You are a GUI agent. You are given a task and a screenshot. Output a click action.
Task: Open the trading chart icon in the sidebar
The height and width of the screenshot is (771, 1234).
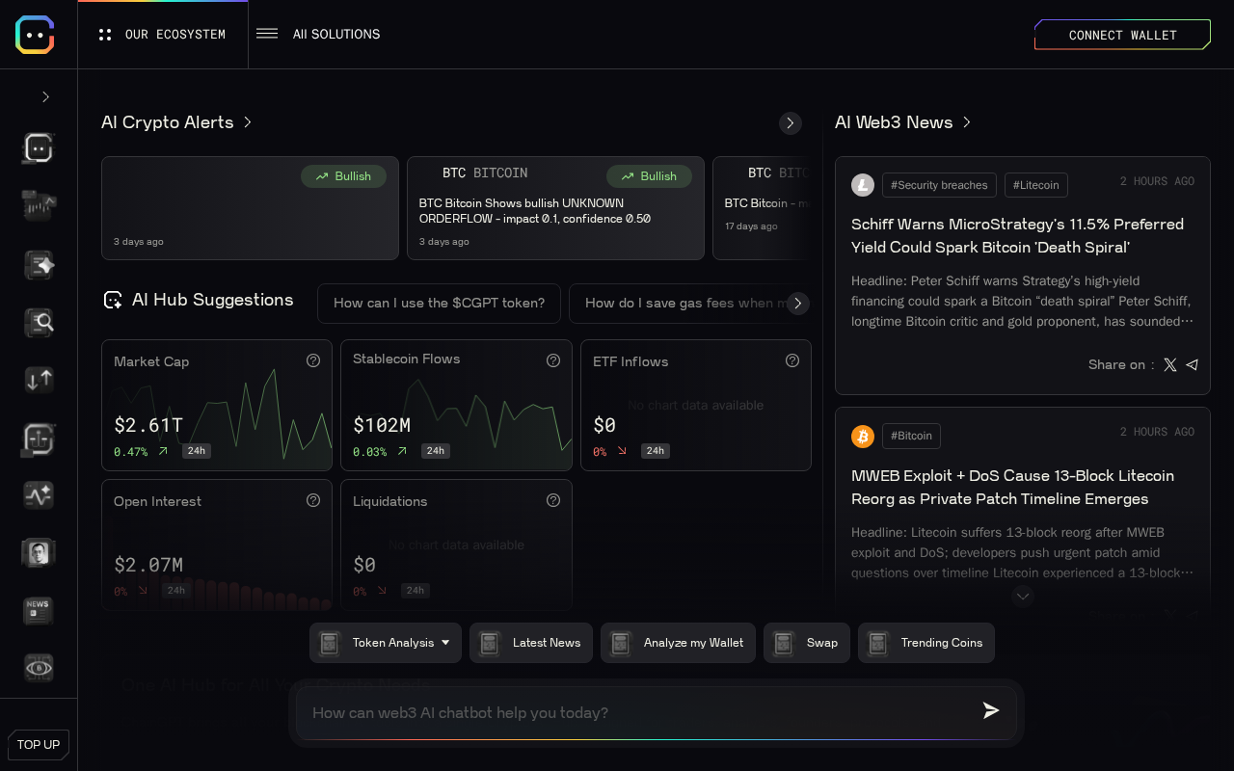click(x=39, y=205)
